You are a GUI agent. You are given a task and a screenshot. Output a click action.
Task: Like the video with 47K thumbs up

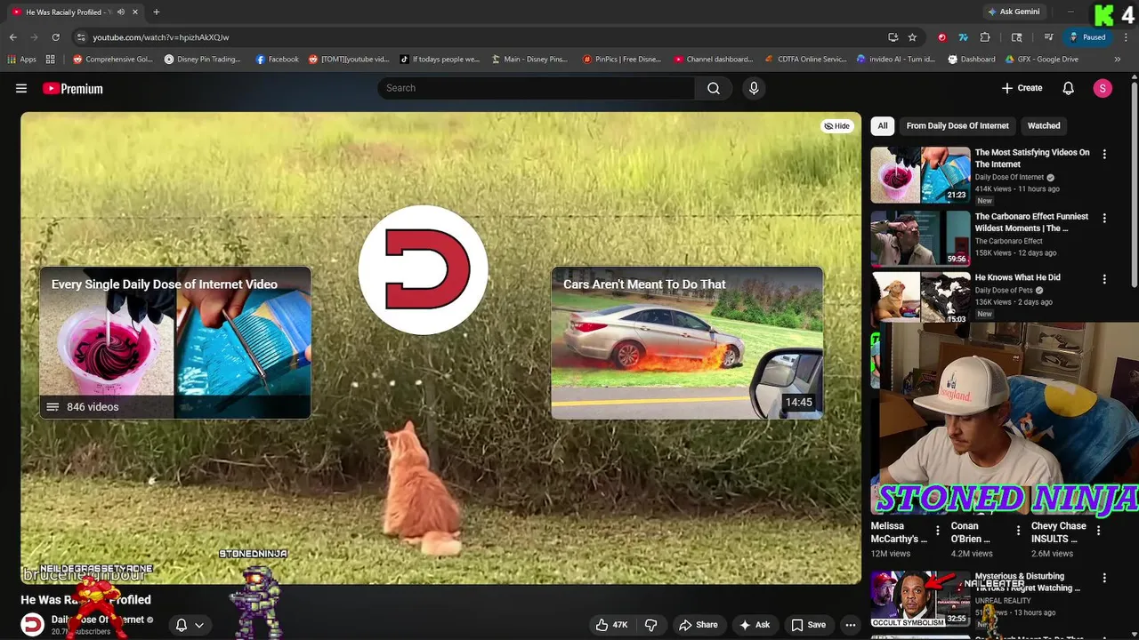612,625
